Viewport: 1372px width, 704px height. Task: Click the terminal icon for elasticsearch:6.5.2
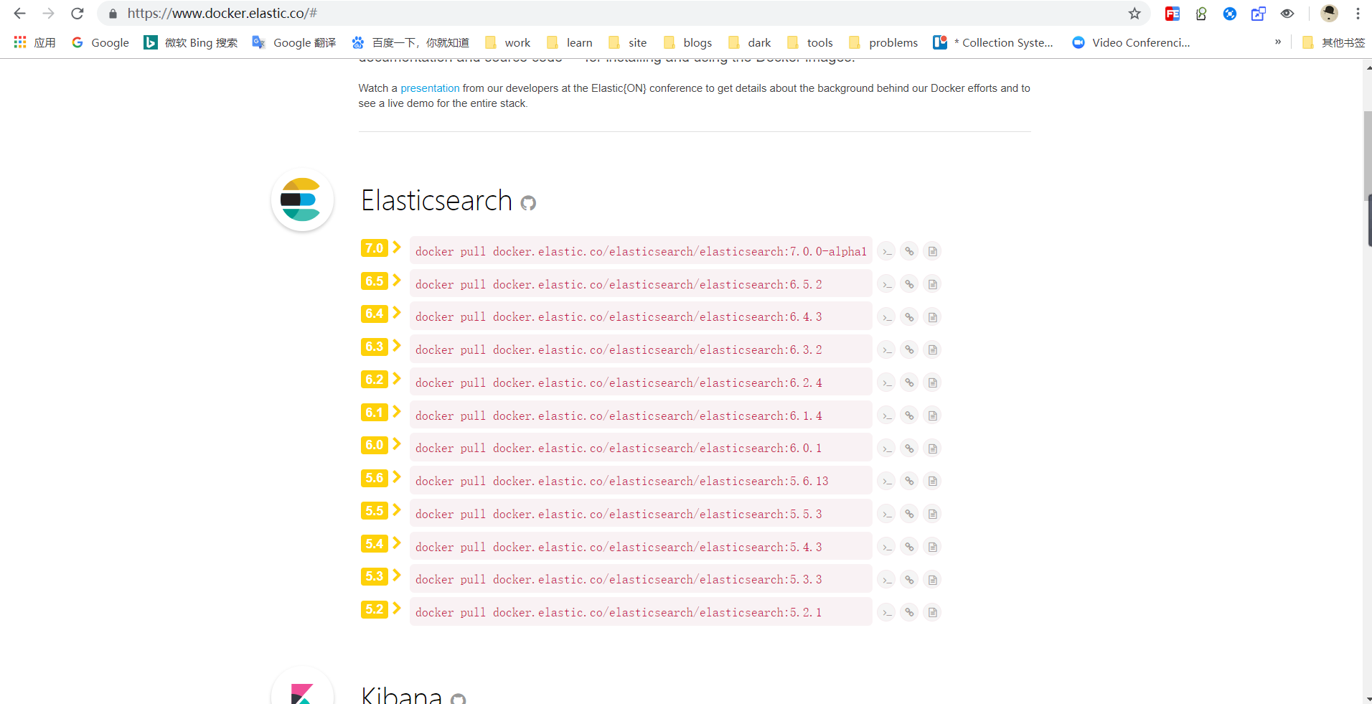click(887, 284)
